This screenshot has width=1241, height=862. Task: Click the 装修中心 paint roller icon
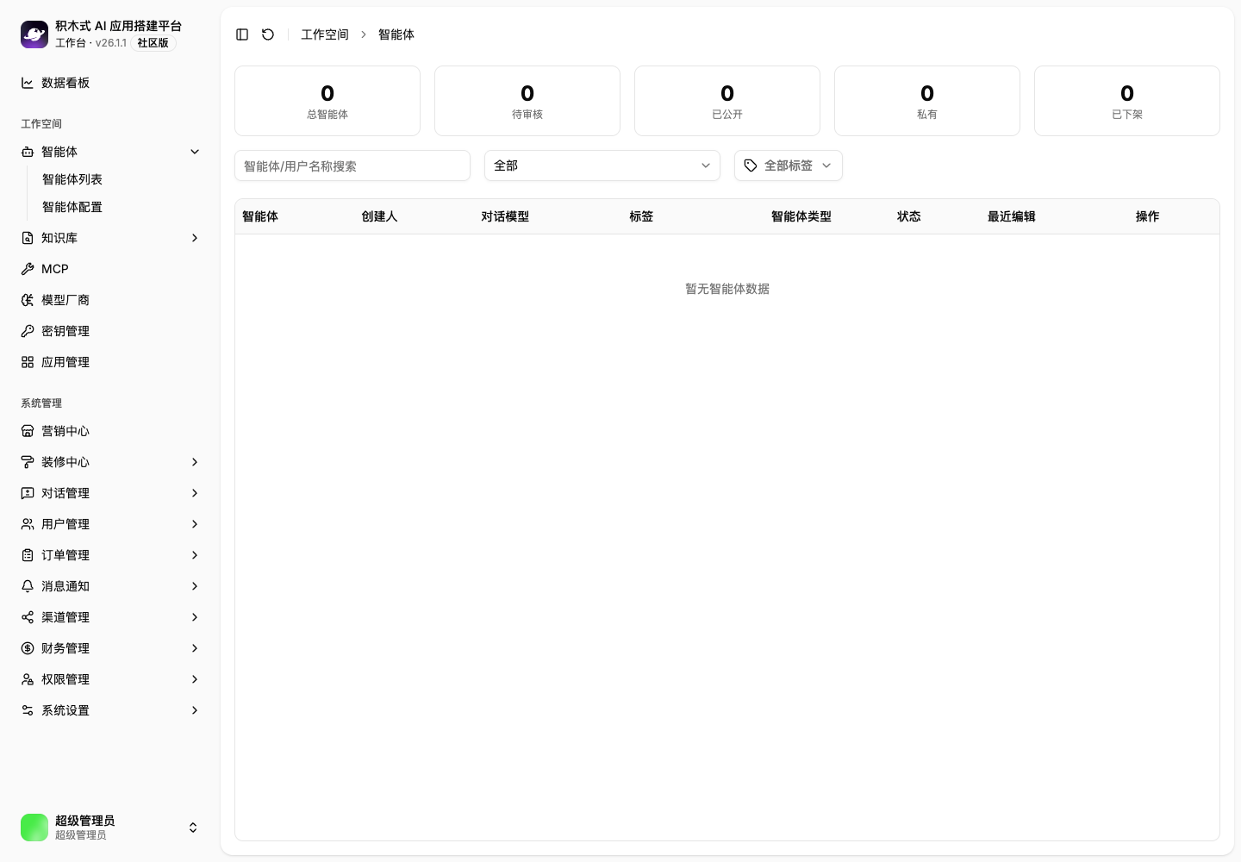click(x=28, y=462)
